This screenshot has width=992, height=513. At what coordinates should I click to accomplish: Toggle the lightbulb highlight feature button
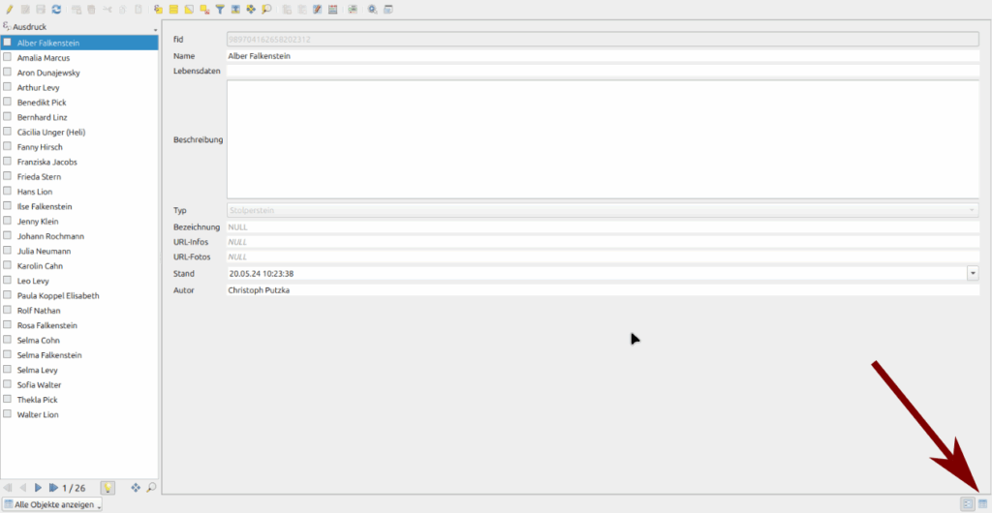click(x=108, y=488)
